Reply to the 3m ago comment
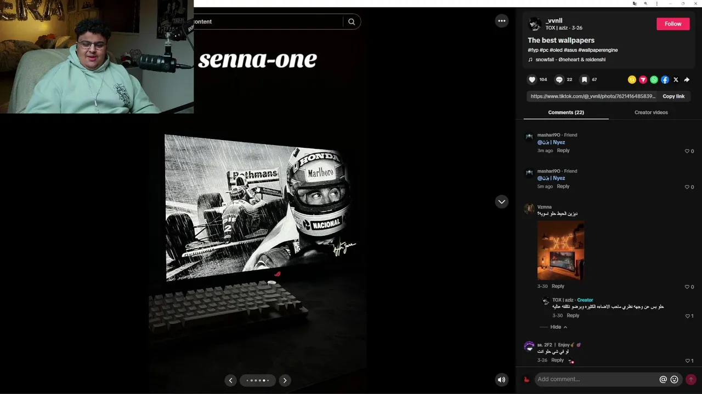The width and height of the screenshot is (702, 394). click(x=563, y=150)
